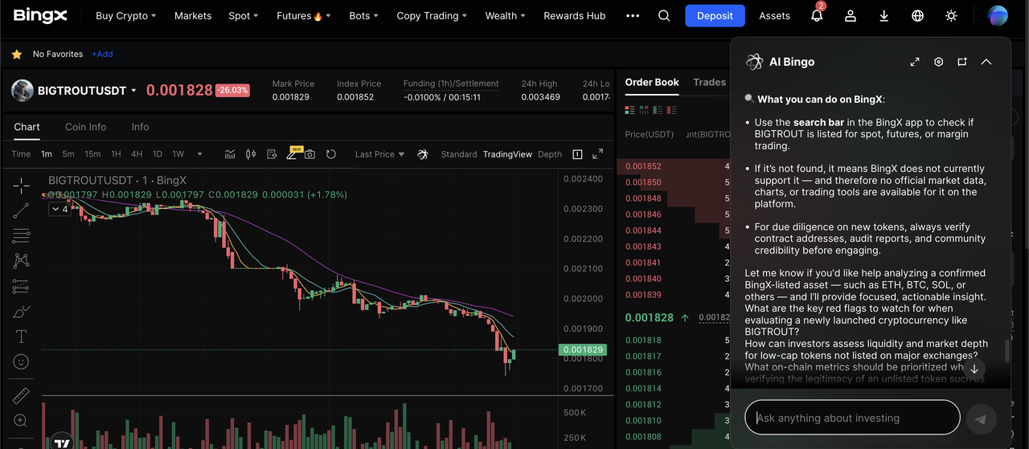
Task: Collapse the AI Bingo panel
Action: [986, 62]
